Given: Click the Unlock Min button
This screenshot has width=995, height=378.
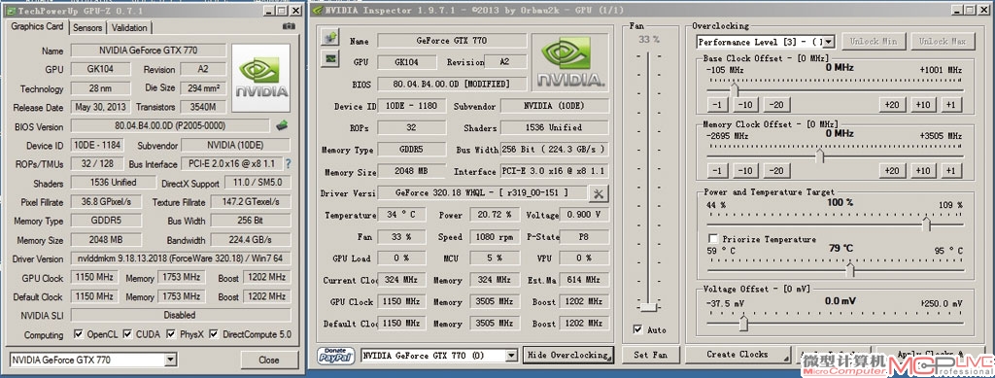Looking at the screenshot, I should (x=874, y=41).
